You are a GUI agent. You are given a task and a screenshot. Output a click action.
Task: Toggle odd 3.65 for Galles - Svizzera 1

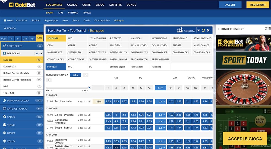click(x=108, y=115)
